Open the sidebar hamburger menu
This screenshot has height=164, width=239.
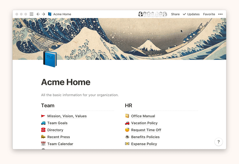[x=31, y=14]
